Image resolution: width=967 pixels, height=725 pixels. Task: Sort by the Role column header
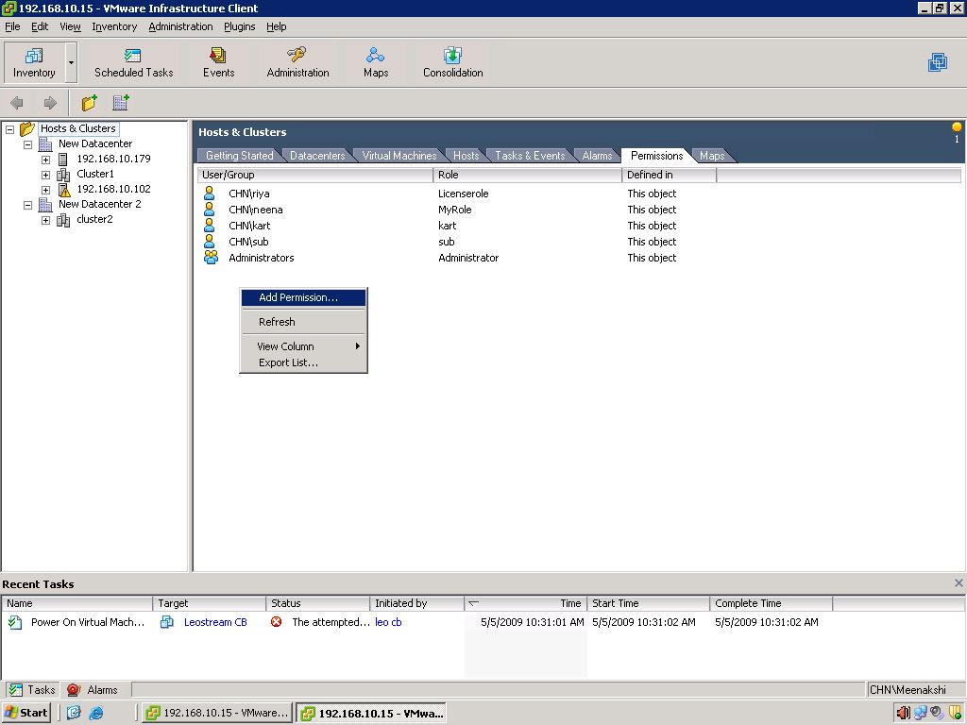[x=528, y=175]
